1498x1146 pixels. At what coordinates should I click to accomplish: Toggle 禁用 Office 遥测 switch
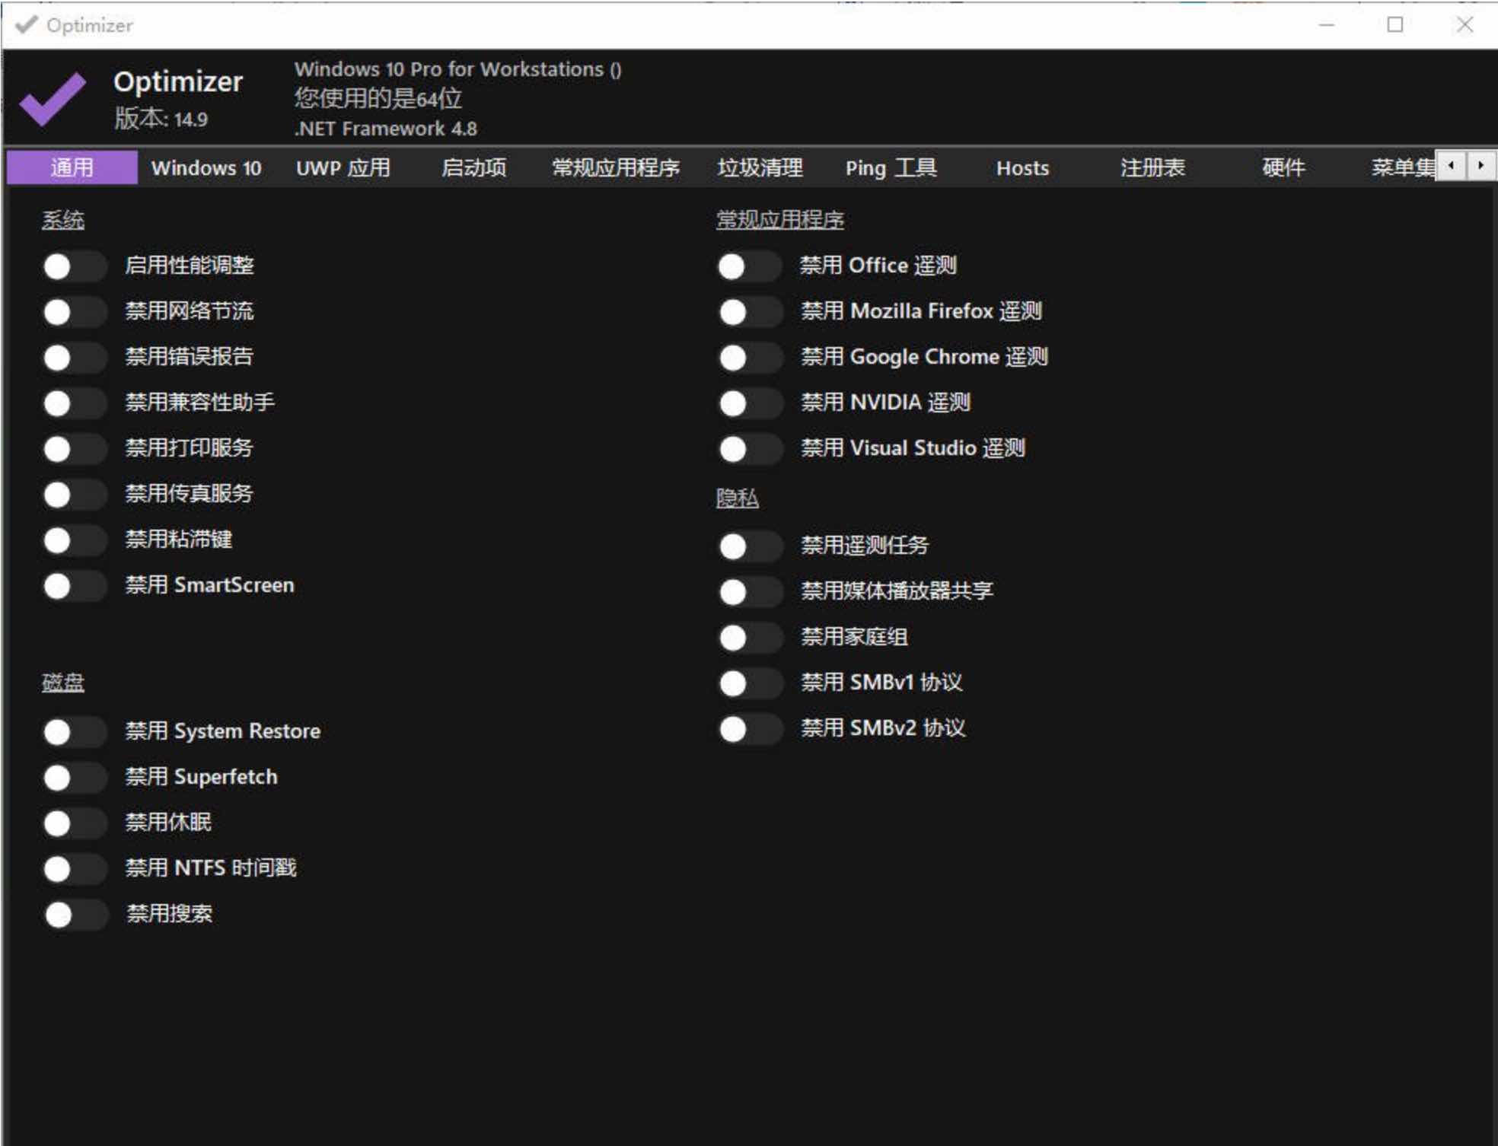749,266
